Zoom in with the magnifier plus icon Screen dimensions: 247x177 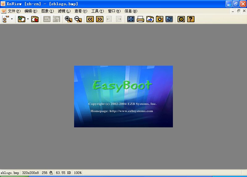69,19
